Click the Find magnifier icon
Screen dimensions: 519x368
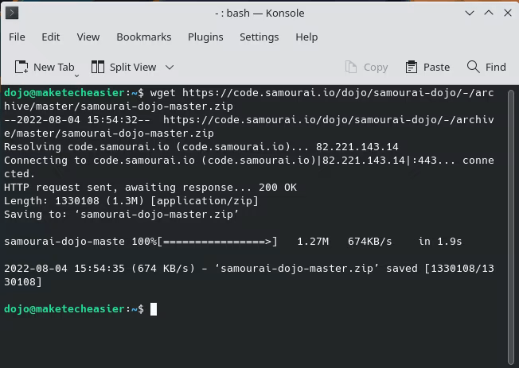[x=473, y=67]
